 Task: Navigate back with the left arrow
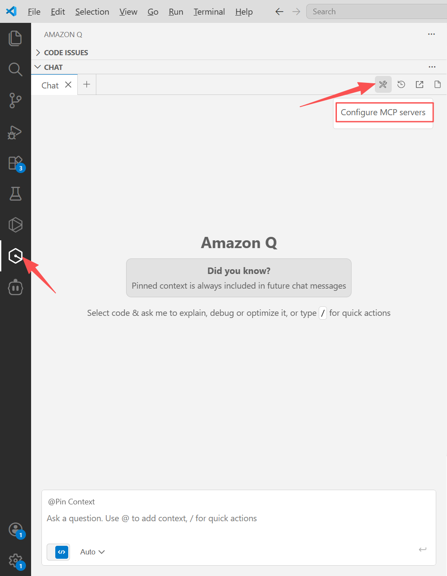(x=279, y=12)
